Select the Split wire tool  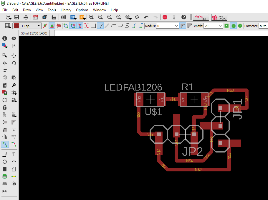pyautogui.click(x=5, y=129)
